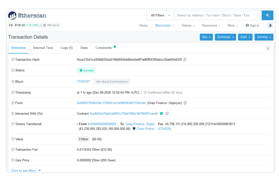Click gas price 0.0000002 Ether (200 Gwei)
The width and height of the screenshot is (279, 179).
coord(96,160)
